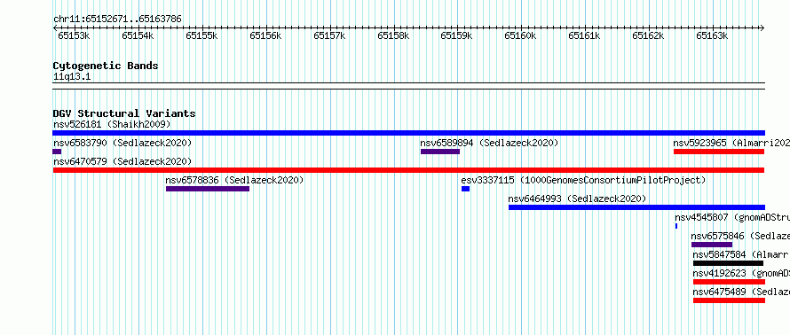Open the nsv6475489 variant label
790x335 pixels.
[x=741, y=292]
